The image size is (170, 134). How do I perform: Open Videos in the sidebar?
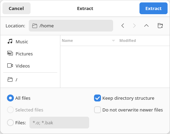tap(30, 66)
